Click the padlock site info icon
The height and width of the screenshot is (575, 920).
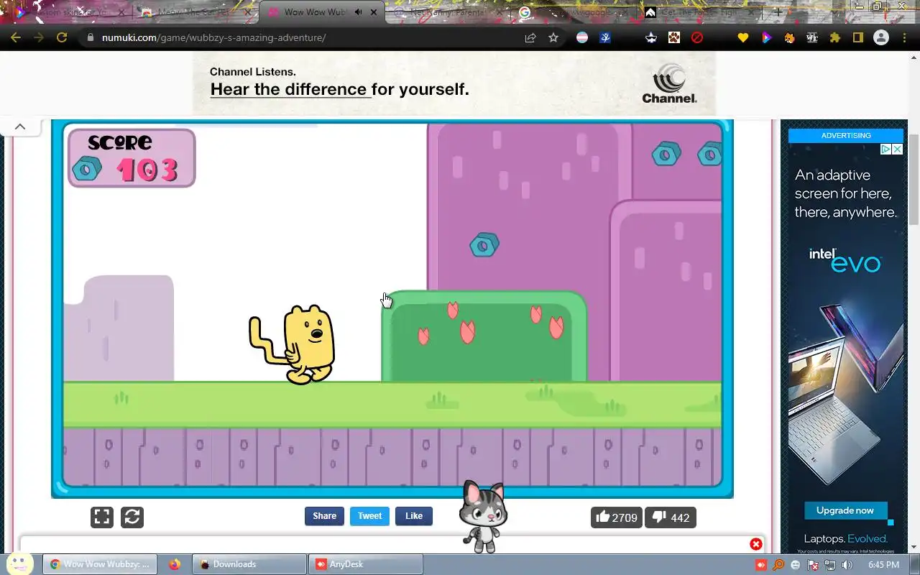(x=90, y=37)
